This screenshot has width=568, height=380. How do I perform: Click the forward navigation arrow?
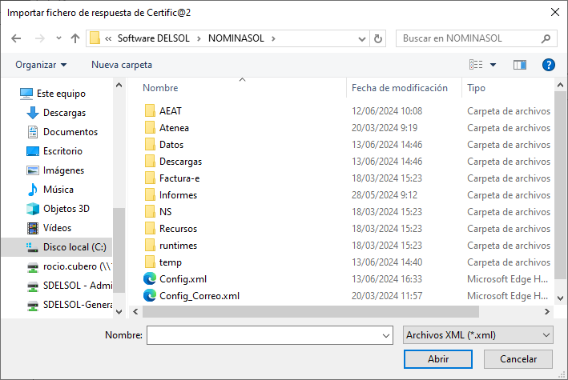pos(39,38)
